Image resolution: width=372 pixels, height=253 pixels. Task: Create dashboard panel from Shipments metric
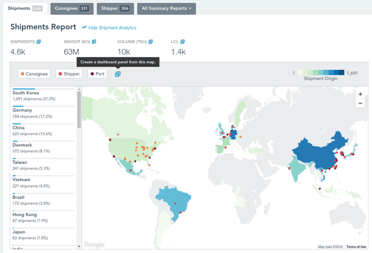point(39,42)
